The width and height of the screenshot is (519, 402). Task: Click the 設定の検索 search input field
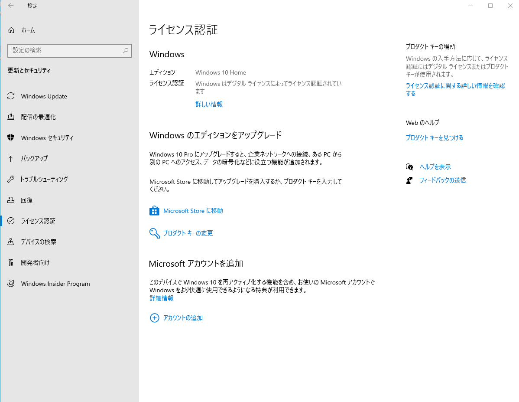[x=65, y=50]
